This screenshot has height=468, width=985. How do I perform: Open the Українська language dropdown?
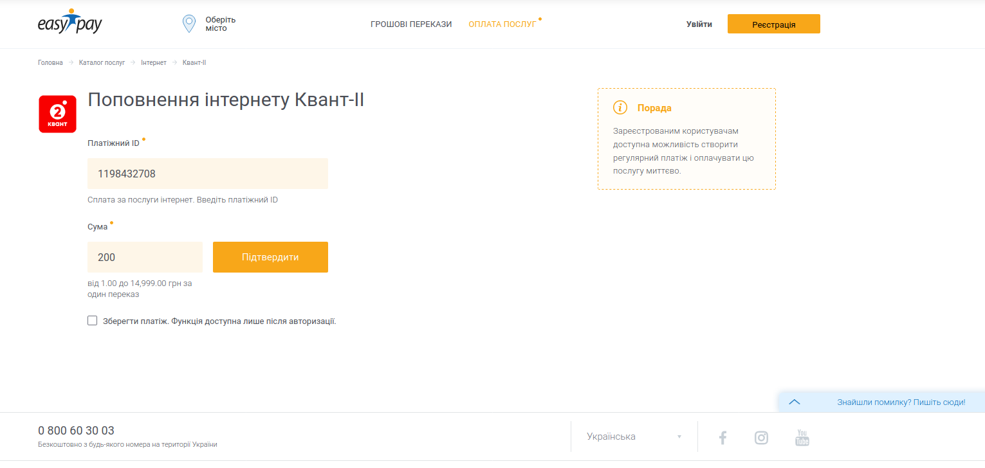coord(634,437)
